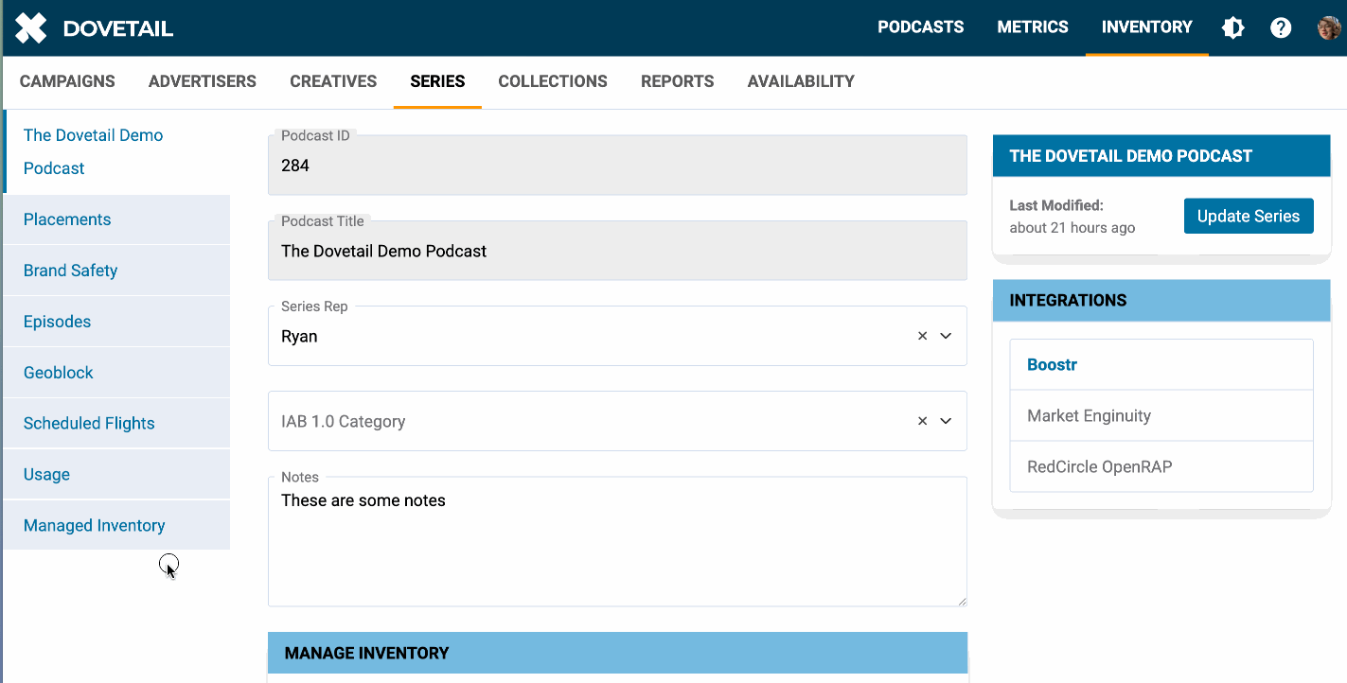Select the RedCircle OpenRAP integration
Screen dimensions: 1347x683
coord(1161,466)
